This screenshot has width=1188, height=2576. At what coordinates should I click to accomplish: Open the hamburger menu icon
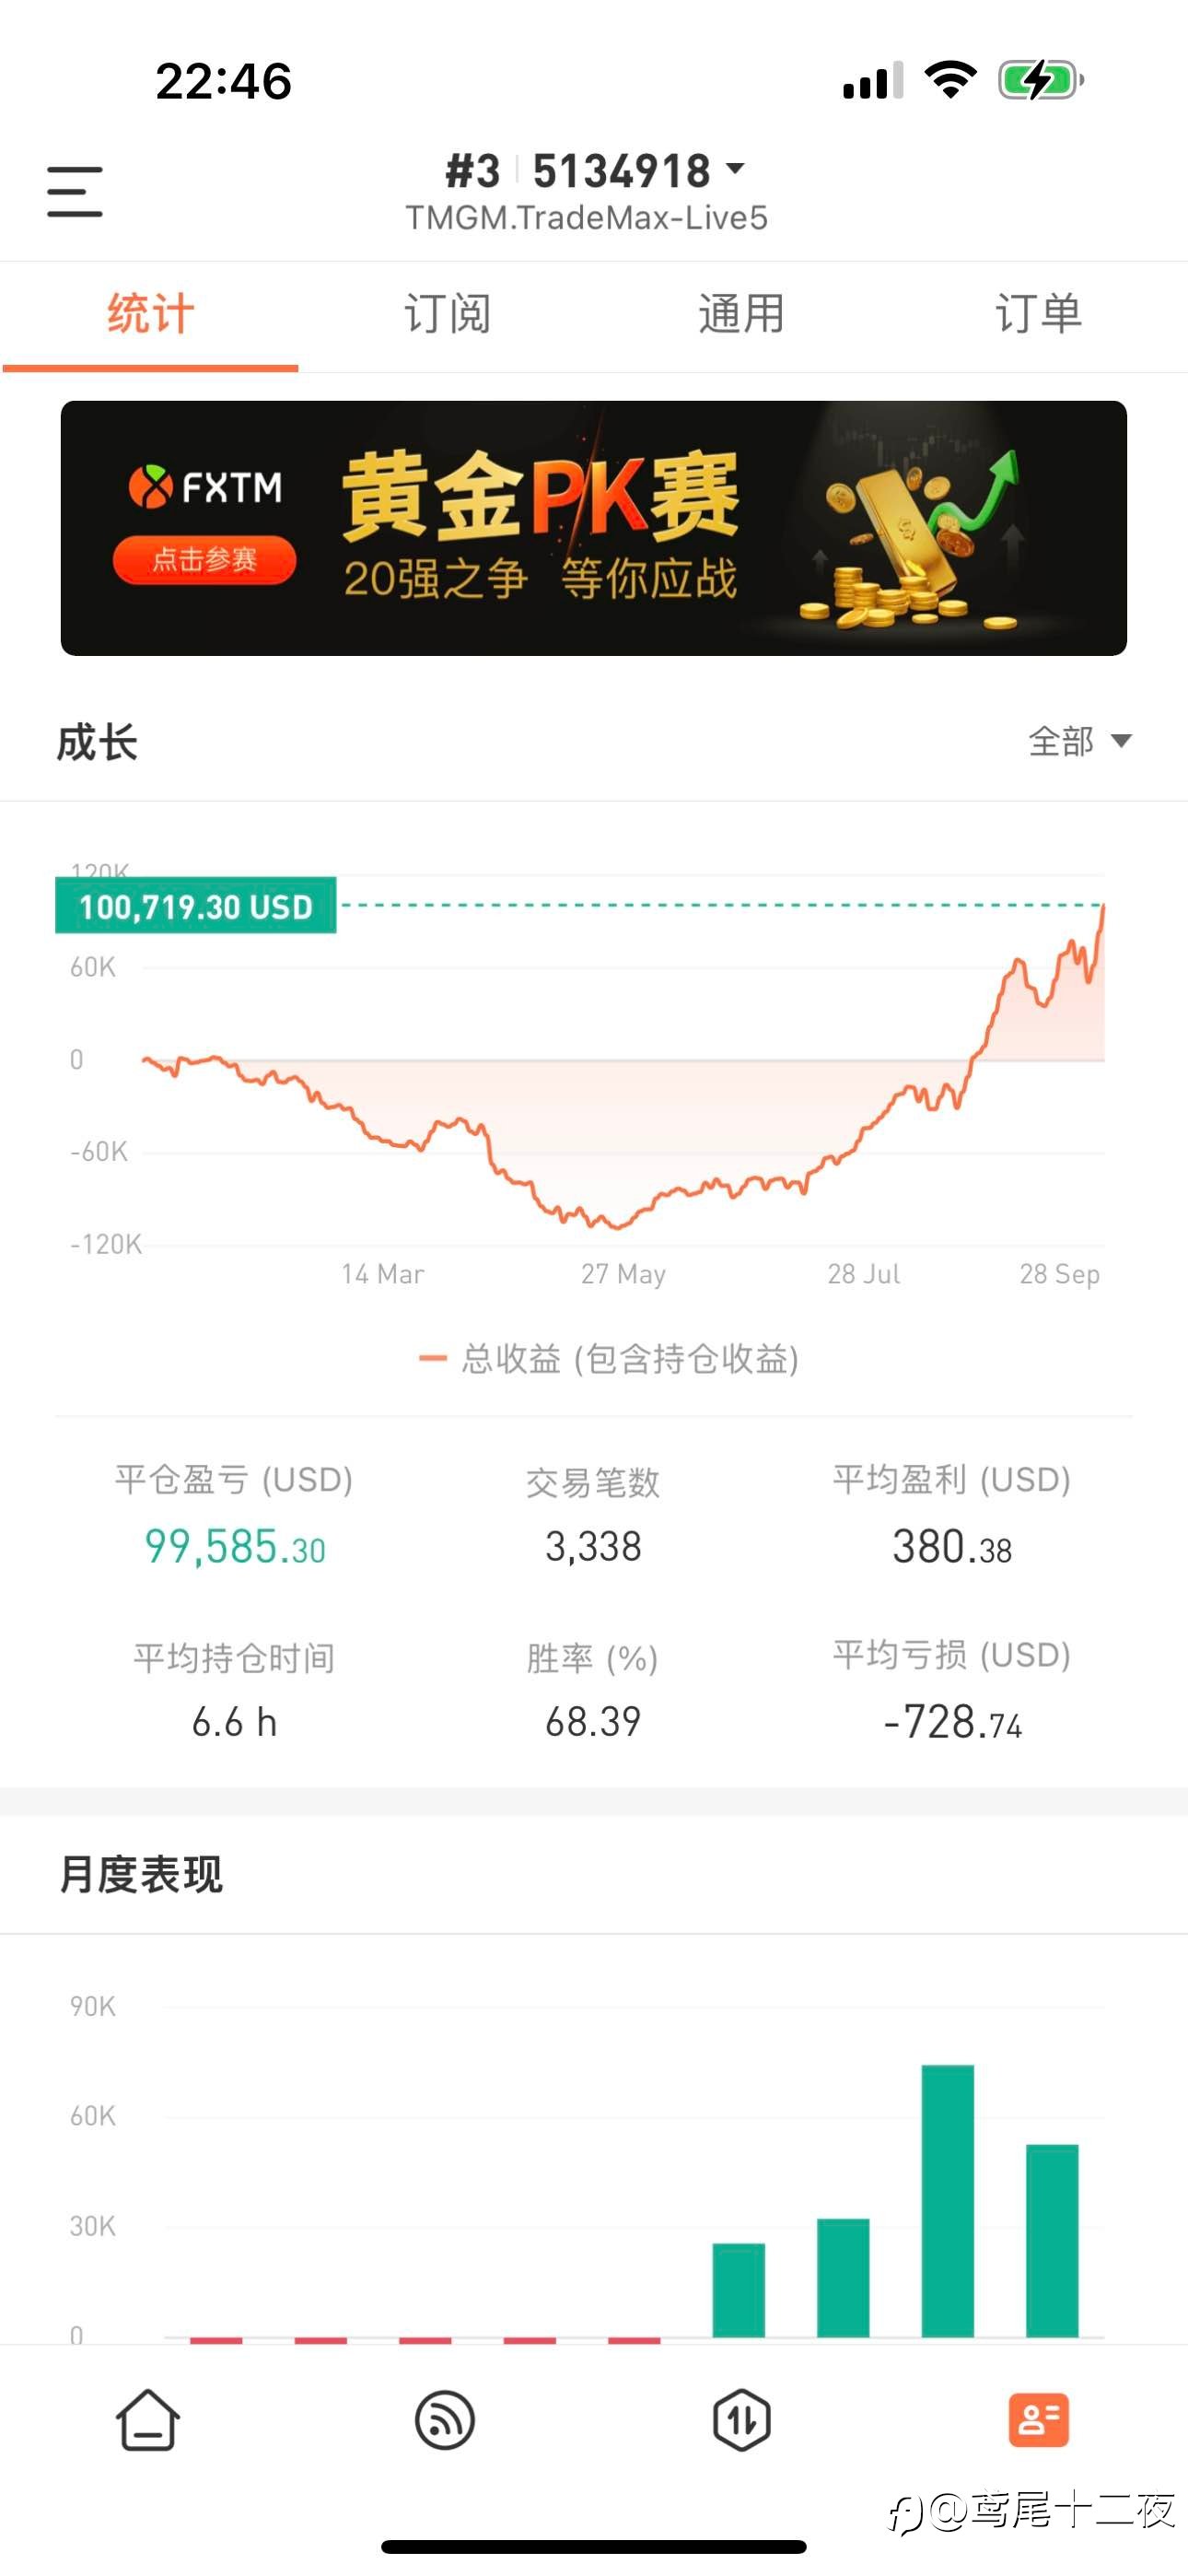75,191
